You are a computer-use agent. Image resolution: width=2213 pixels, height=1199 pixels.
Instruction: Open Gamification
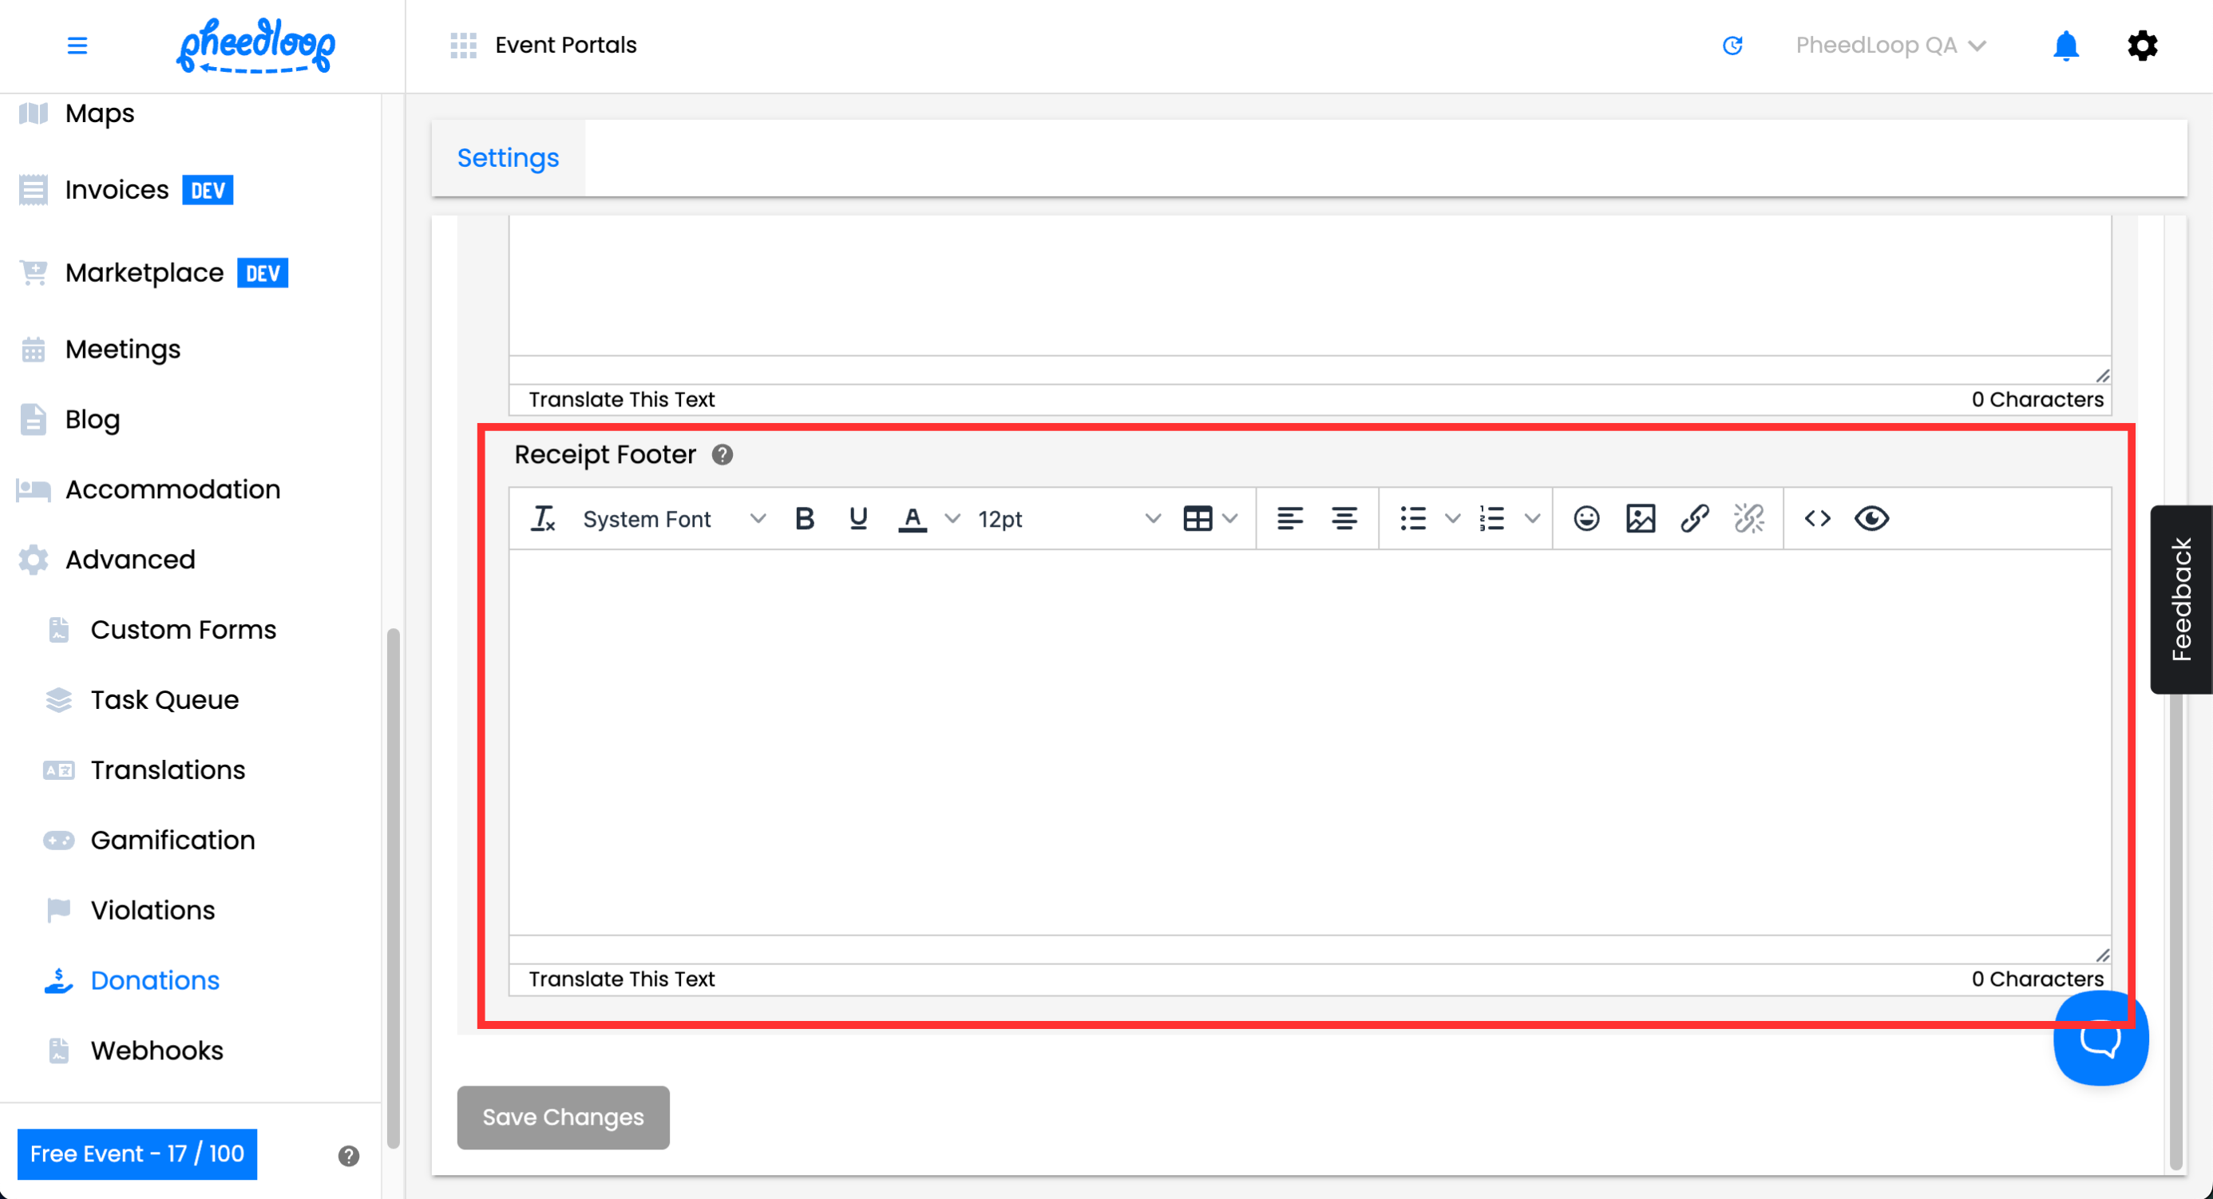[172, 840]
